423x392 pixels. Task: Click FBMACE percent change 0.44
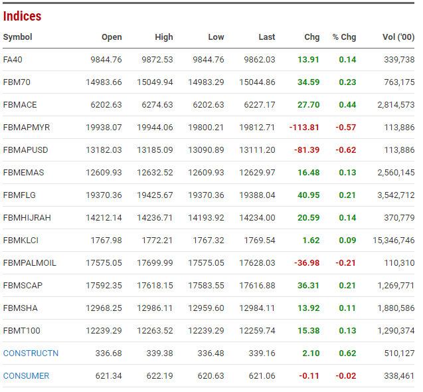(347, 105)
